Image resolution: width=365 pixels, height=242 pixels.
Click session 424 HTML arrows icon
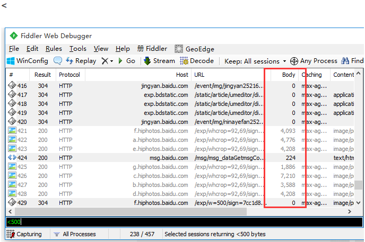[12, 157]
